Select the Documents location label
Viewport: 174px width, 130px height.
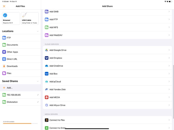coord(12,45)
